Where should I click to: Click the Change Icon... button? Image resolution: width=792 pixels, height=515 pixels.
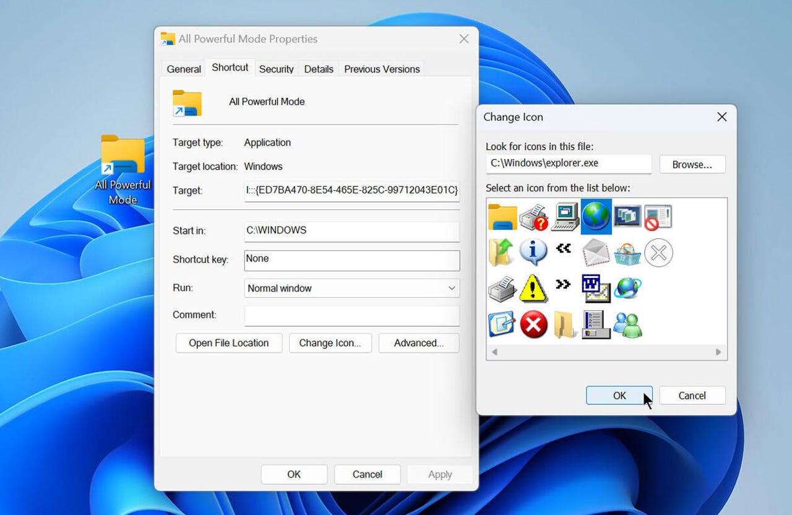tap(330, 343)
